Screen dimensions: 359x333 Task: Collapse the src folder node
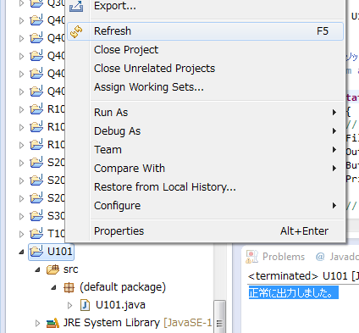coord(38,270)
